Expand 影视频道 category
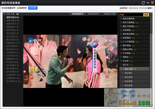 [x=134, y=38]
